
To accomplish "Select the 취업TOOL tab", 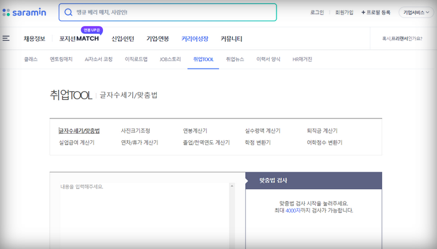I will [203, 59].
